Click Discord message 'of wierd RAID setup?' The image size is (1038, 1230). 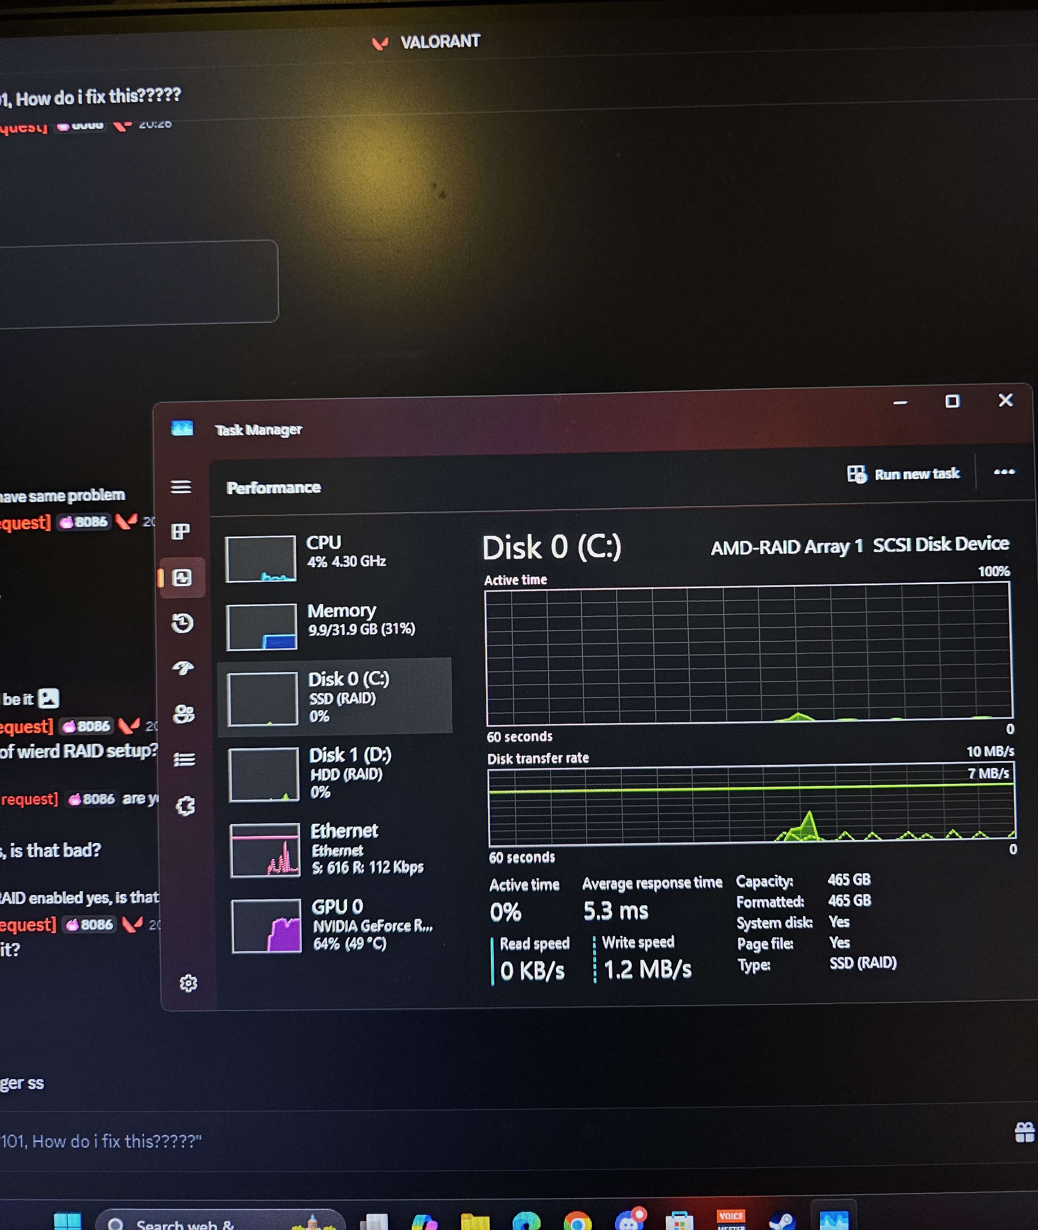click(79, 751)
